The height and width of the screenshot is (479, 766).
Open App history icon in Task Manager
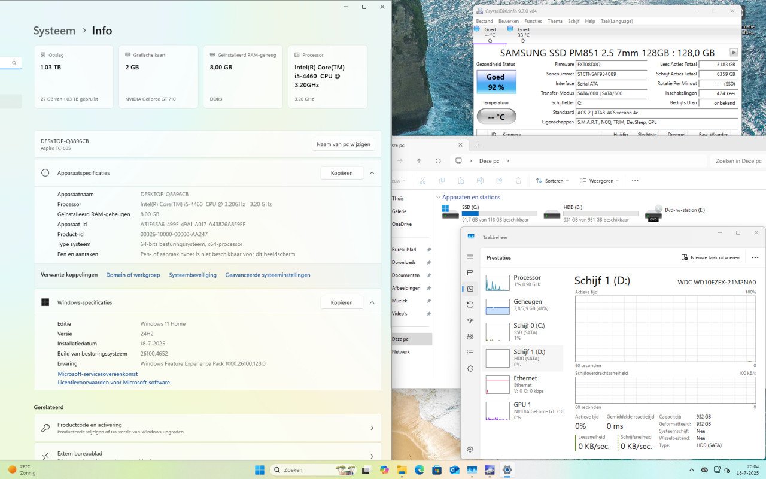(470, 305)
